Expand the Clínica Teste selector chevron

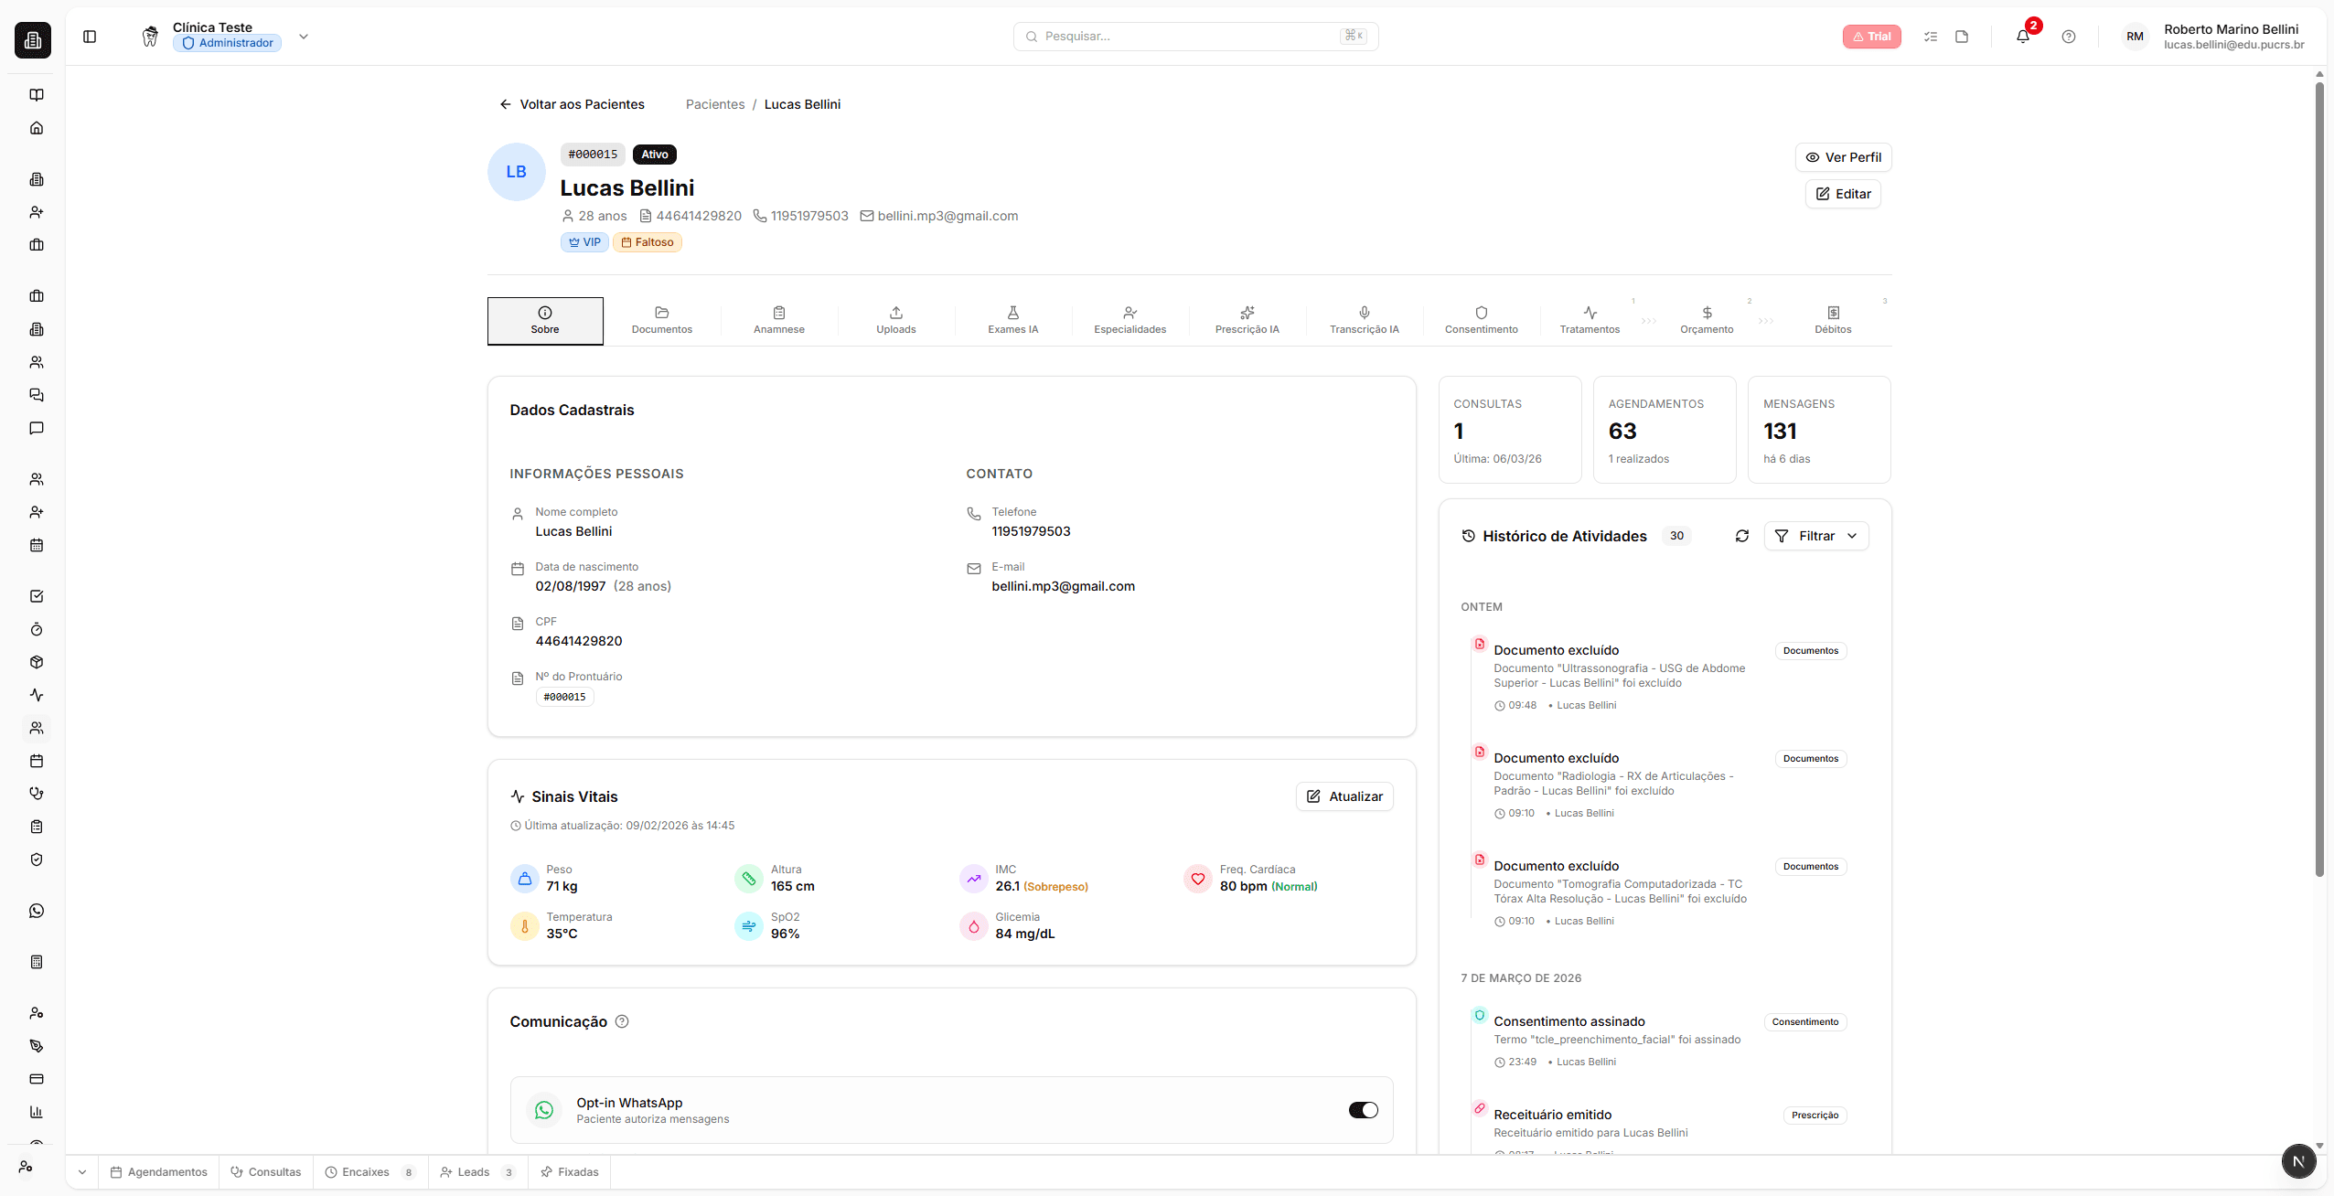304,37
